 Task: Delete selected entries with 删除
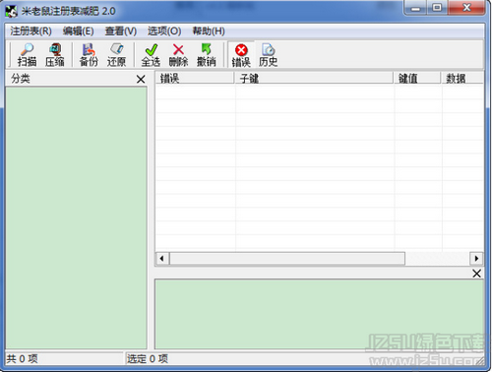(x=178, y=55)
